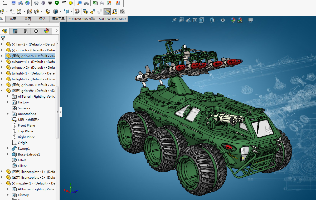Collapse the grip<9> component node
Viewport: 316px width, 200px height.
click(2, 91)
